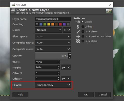124x101 pixels.
Task: Select the gray color tag
Action: 68,24
